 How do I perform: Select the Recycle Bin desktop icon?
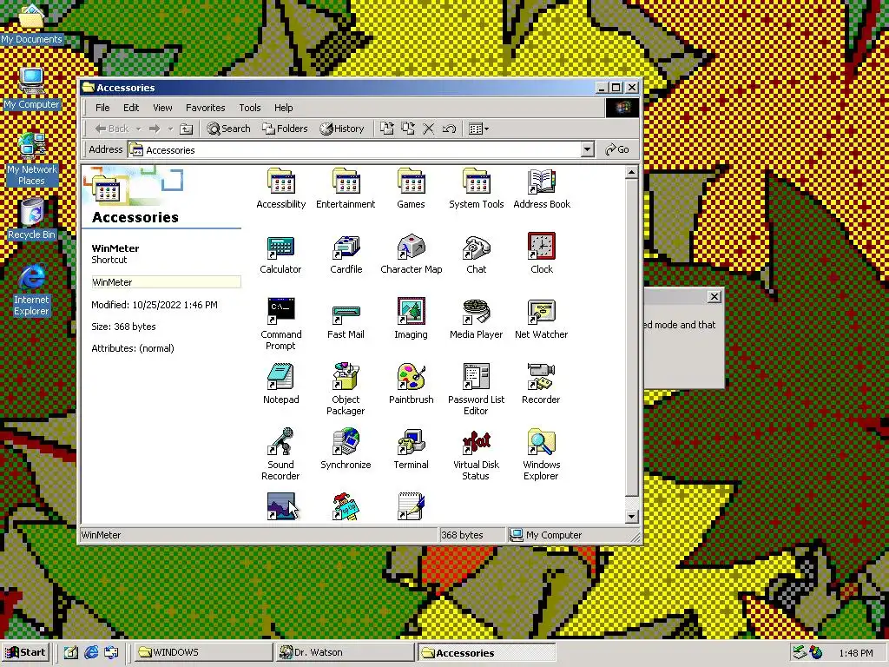click(32, 219)
